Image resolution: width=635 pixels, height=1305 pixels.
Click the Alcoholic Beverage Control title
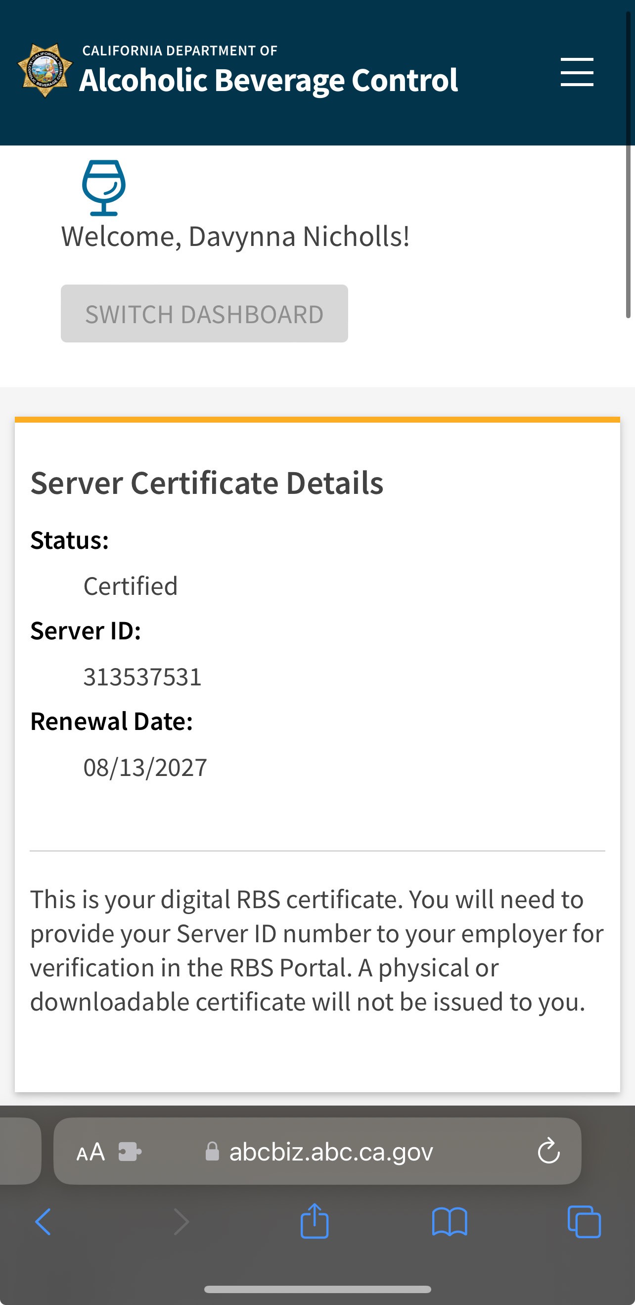pos(269,80)
